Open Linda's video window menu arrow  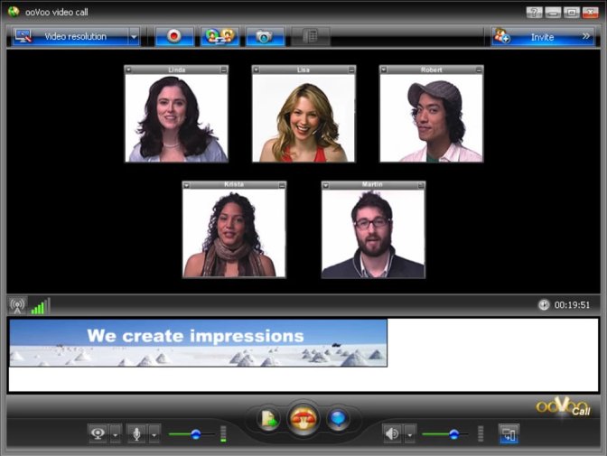point(128,70)
